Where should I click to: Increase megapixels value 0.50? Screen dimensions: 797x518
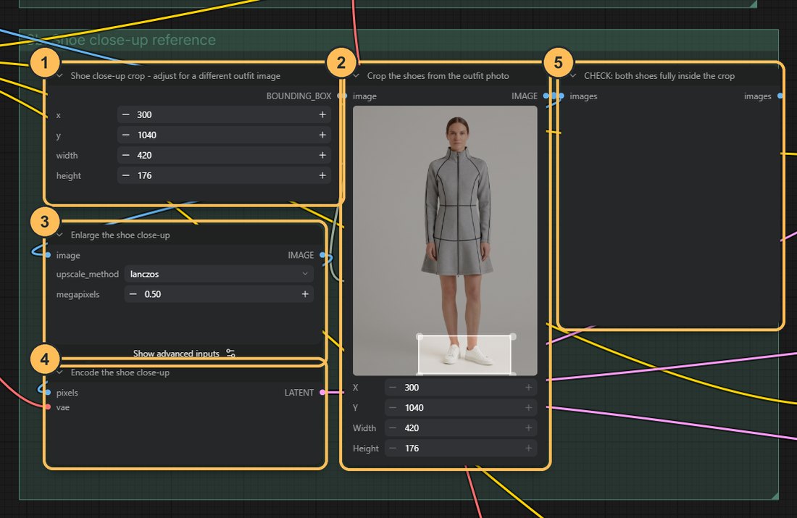tap(305, 294)
